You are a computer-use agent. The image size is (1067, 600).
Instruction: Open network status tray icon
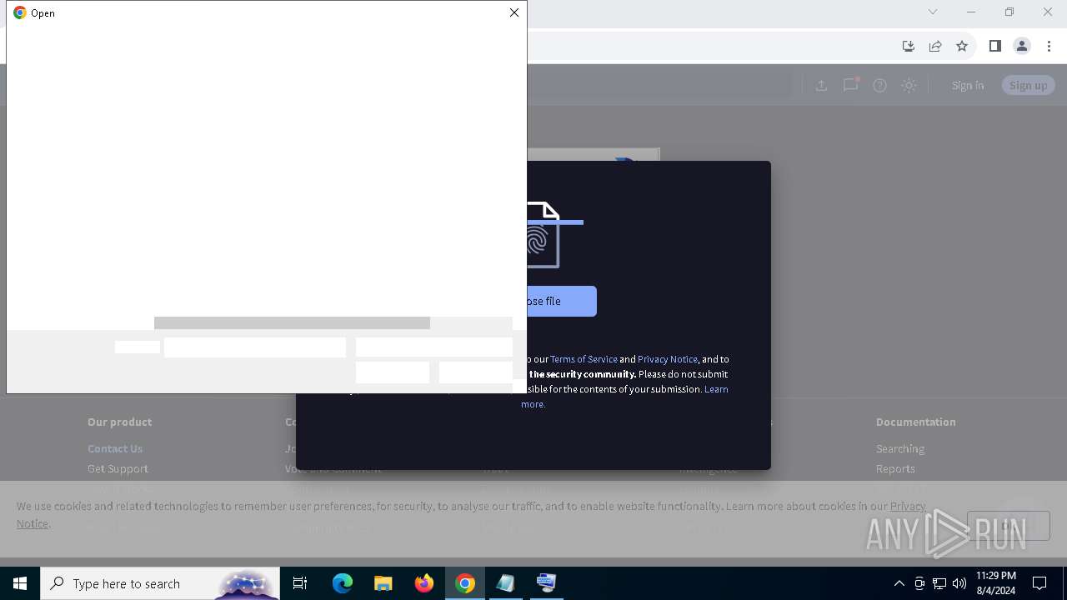939,583
